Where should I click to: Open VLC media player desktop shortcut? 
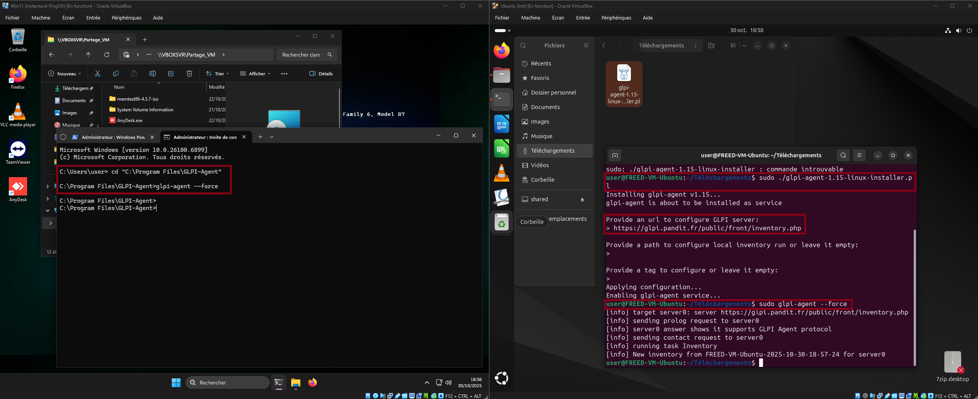pyautogui.click(x=18, y=114)
